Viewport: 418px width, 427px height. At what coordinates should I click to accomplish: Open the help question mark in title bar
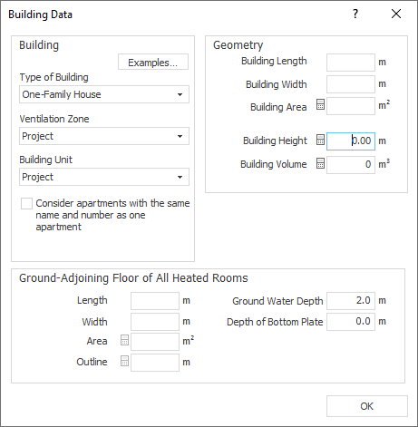pyautogui.click(x=355, y=14)
